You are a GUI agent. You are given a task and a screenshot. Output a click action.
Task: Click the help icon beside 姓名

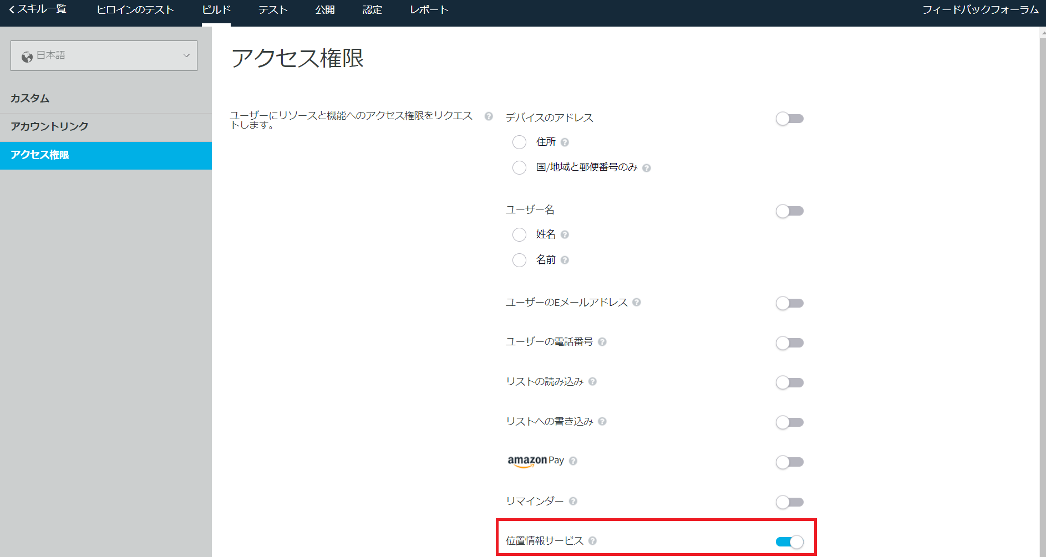(x=565, y=234)
